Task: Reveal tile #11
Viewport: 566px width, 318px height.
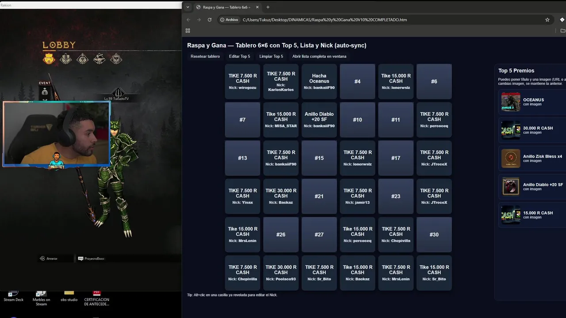Action: [x=396, y=120]
